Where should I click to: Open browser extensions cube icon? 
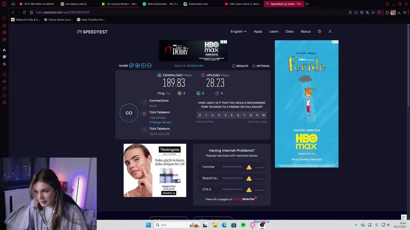387,12
